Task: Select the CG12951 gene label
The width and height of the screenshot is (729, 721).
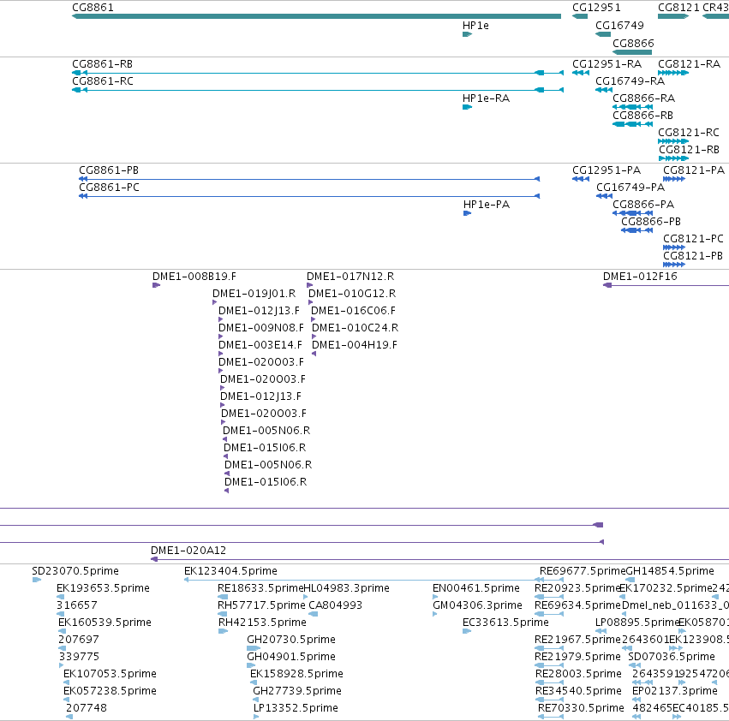Action: pyautogui.click(x=596, y=8)
